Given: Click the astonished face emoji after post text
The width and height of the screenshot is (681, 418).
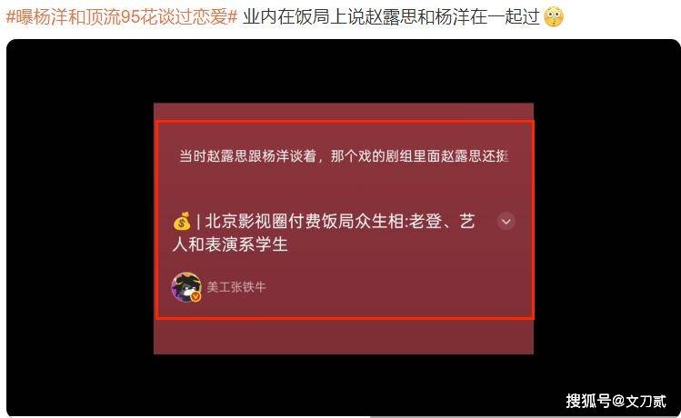Looking at the screenshot, I should [554, 17].
